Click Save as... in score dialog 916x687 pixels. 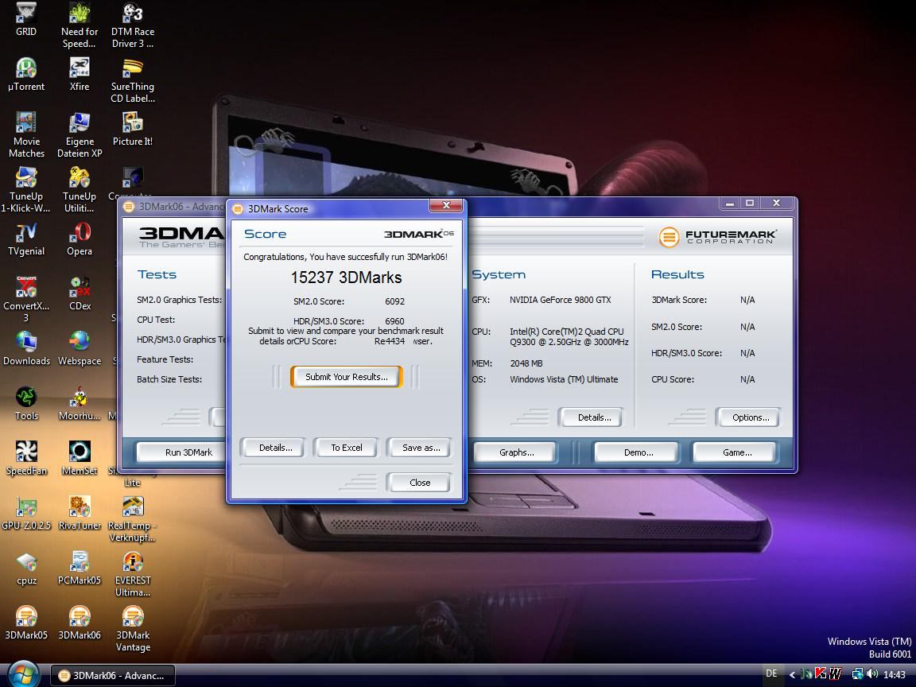pos(421,448)
